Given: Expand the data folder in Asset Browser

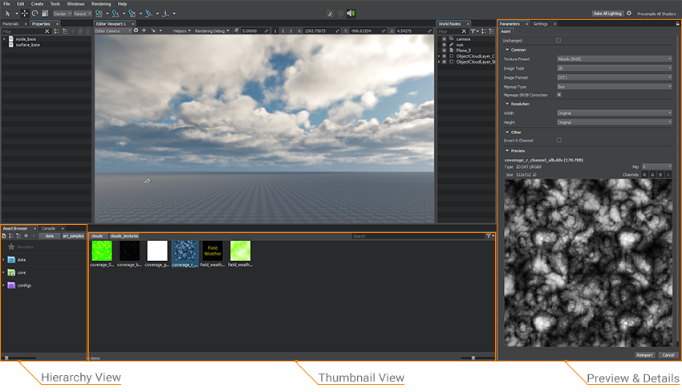Looking at the screenshot, I should click(4, 260).
